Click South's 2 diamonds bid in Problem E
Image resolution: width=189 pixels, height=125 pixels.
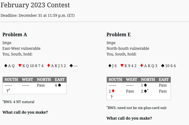112,91
